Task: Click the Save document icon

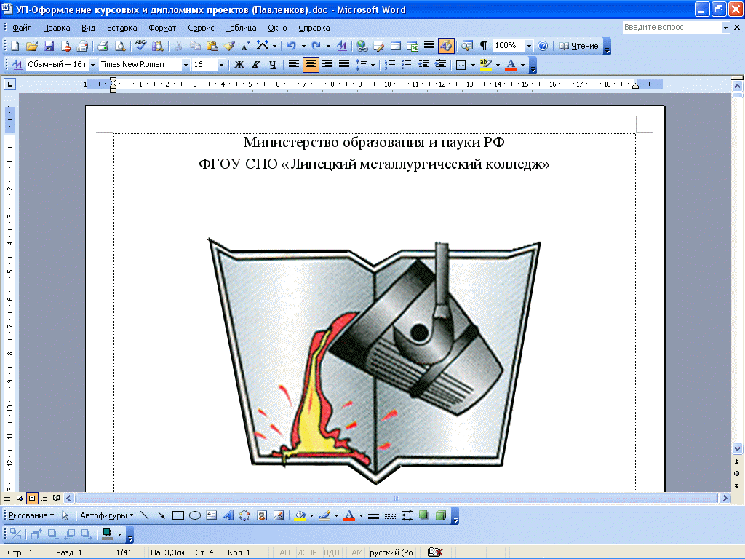Action: click(x=49, y=46)
